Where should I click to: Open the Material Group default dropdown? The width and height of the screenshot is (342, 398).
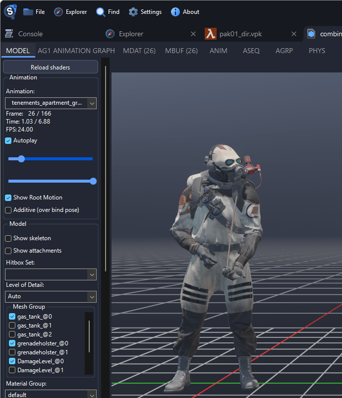[x=51, y=394]
